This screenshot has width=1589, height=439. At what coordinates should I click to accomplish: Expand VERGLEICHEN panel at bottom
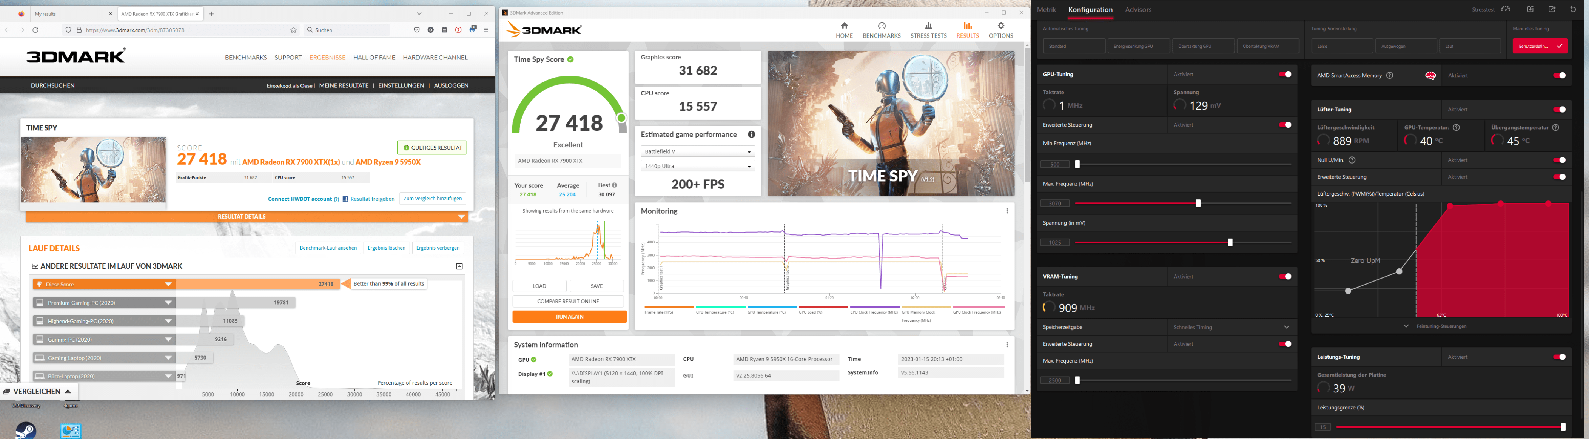[x=39, y=392]
